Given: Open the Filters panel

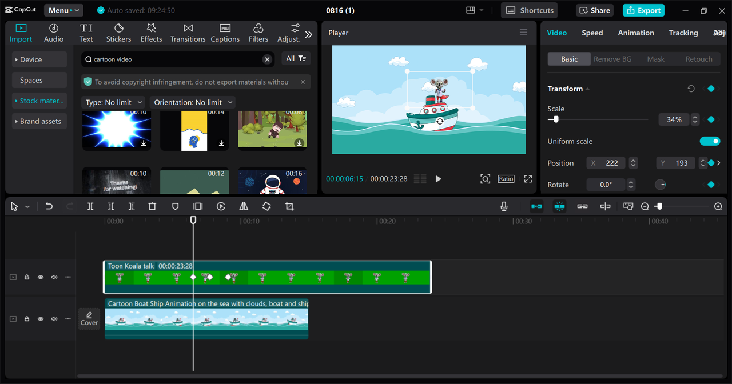Looking at the screenshot, I should pos(258,33).
